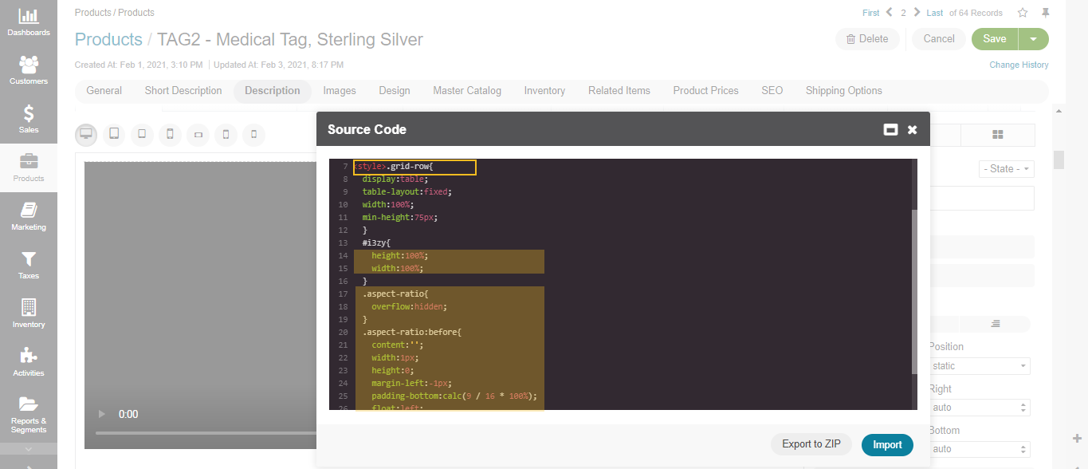This screenshot has width=1088, height=469.
Task: Switch to the Images tab
Action: [x=340, y=91]
